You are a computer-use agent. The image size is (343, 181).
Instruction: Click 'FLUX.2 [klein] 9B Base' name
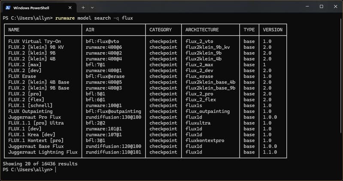click(x=39, y=88)
